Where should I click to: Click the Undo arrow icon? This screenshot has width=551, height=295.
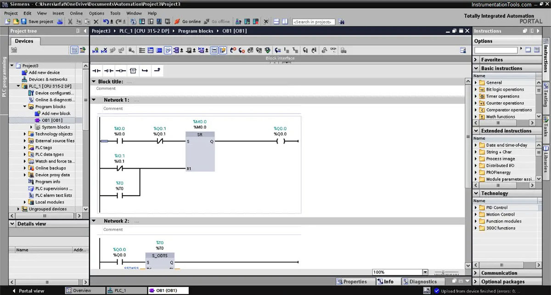click(106, 22)
